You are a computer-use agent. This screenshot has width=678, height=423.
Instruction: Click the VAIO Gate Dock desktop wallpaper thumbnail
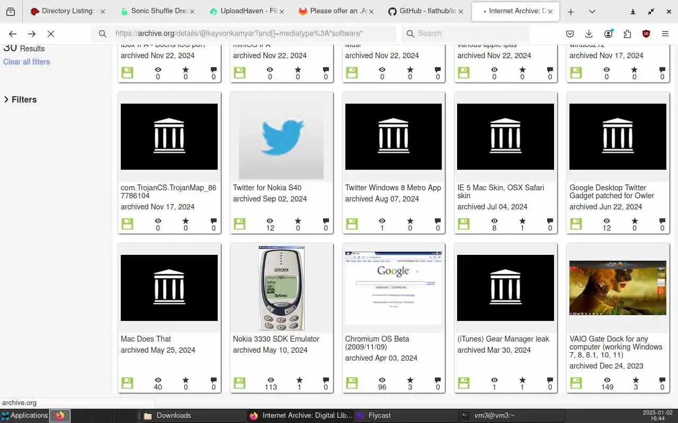pyautogui.click(x=618, y=288)
